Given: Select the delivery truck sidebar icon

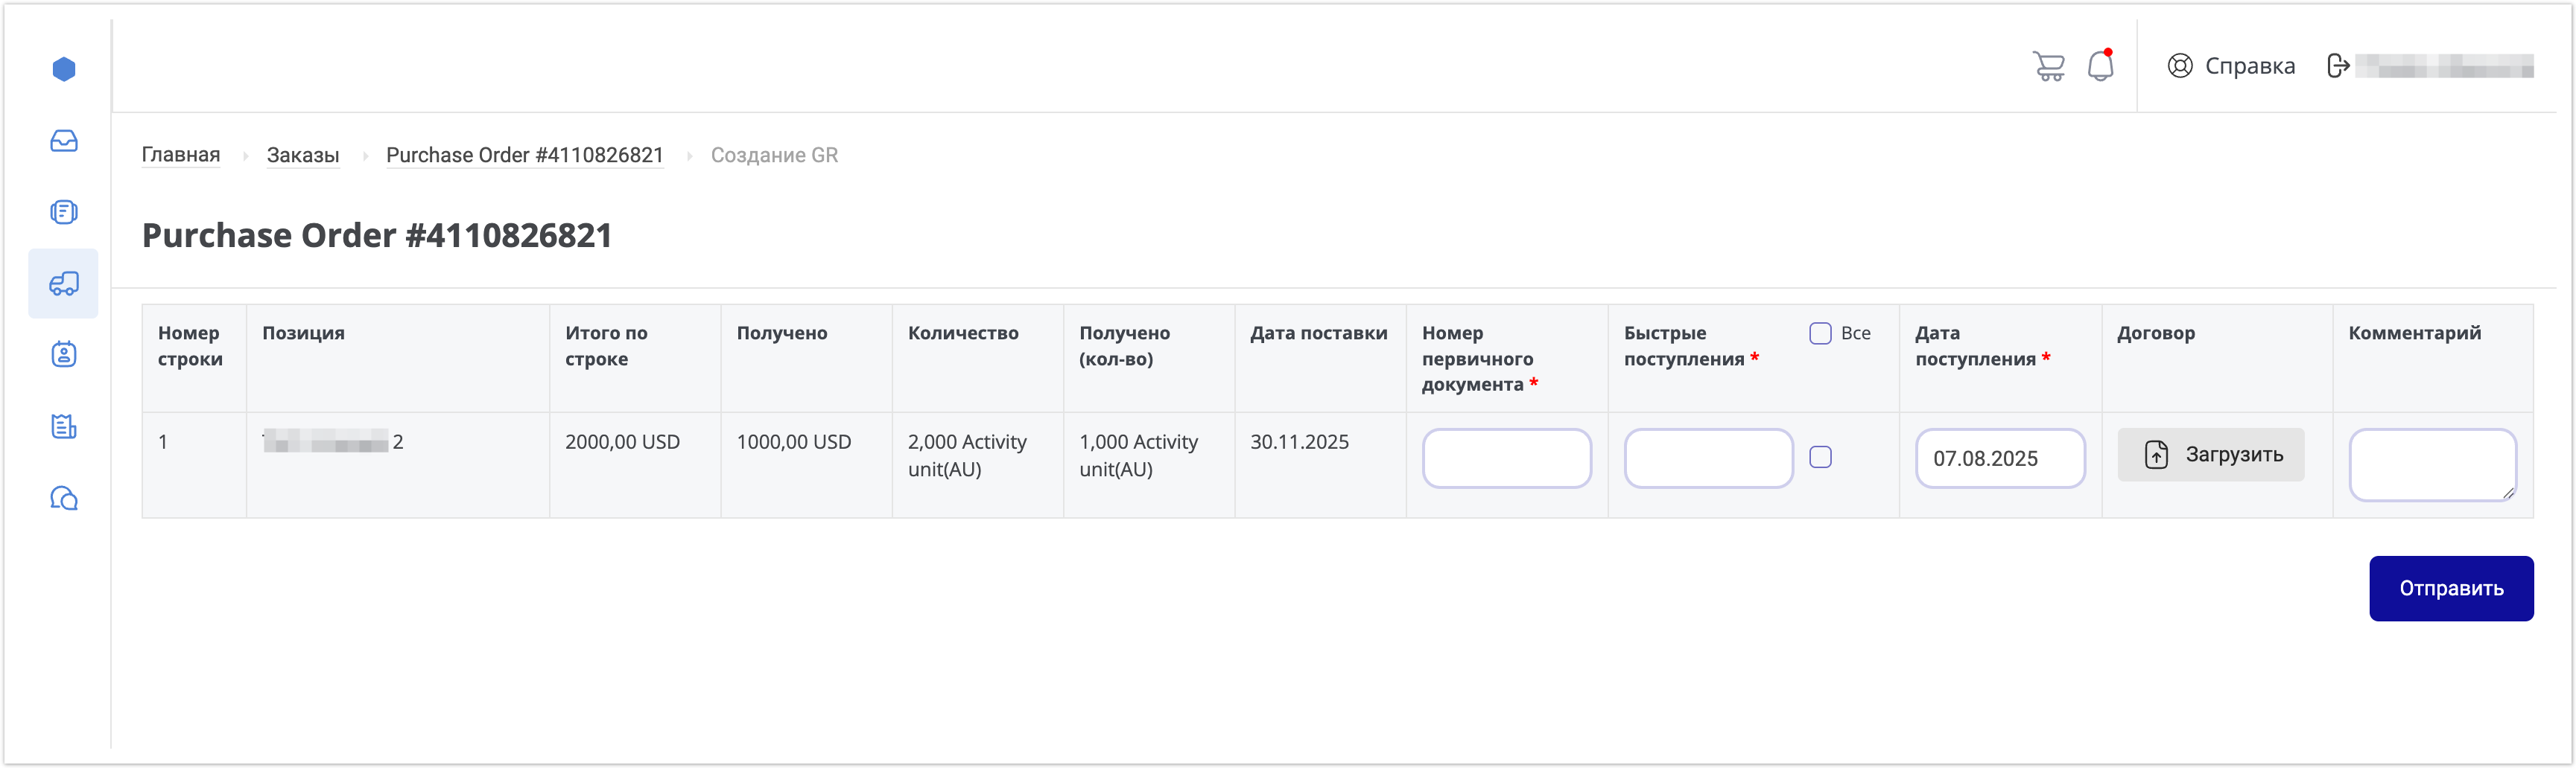Looking at the screenshot, I should point(64,284).
